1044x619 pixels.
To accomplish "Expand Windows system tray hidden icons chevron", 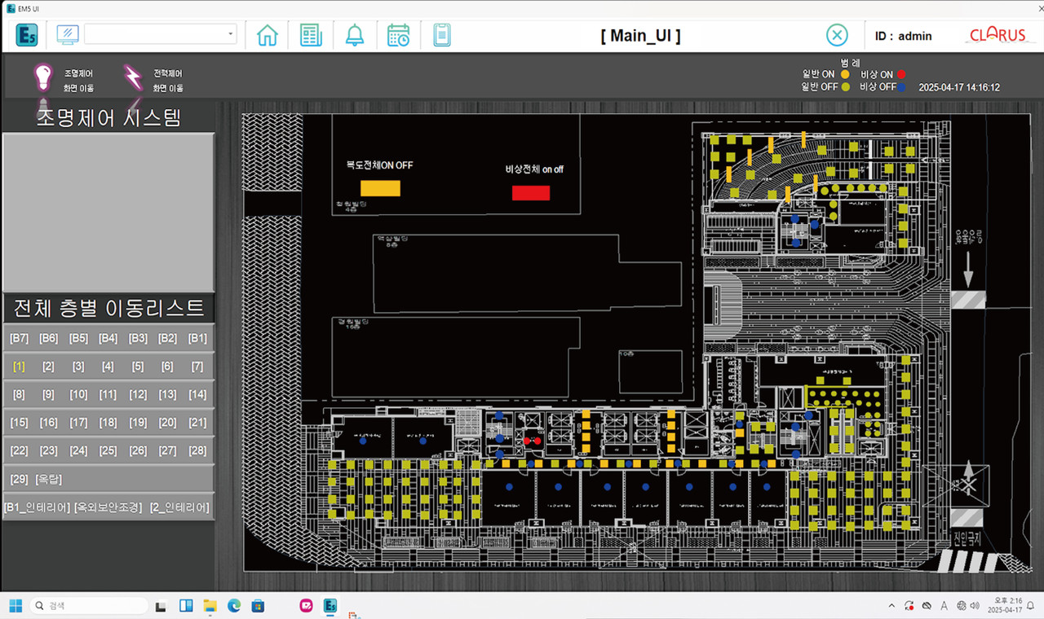I will [891, 606].
